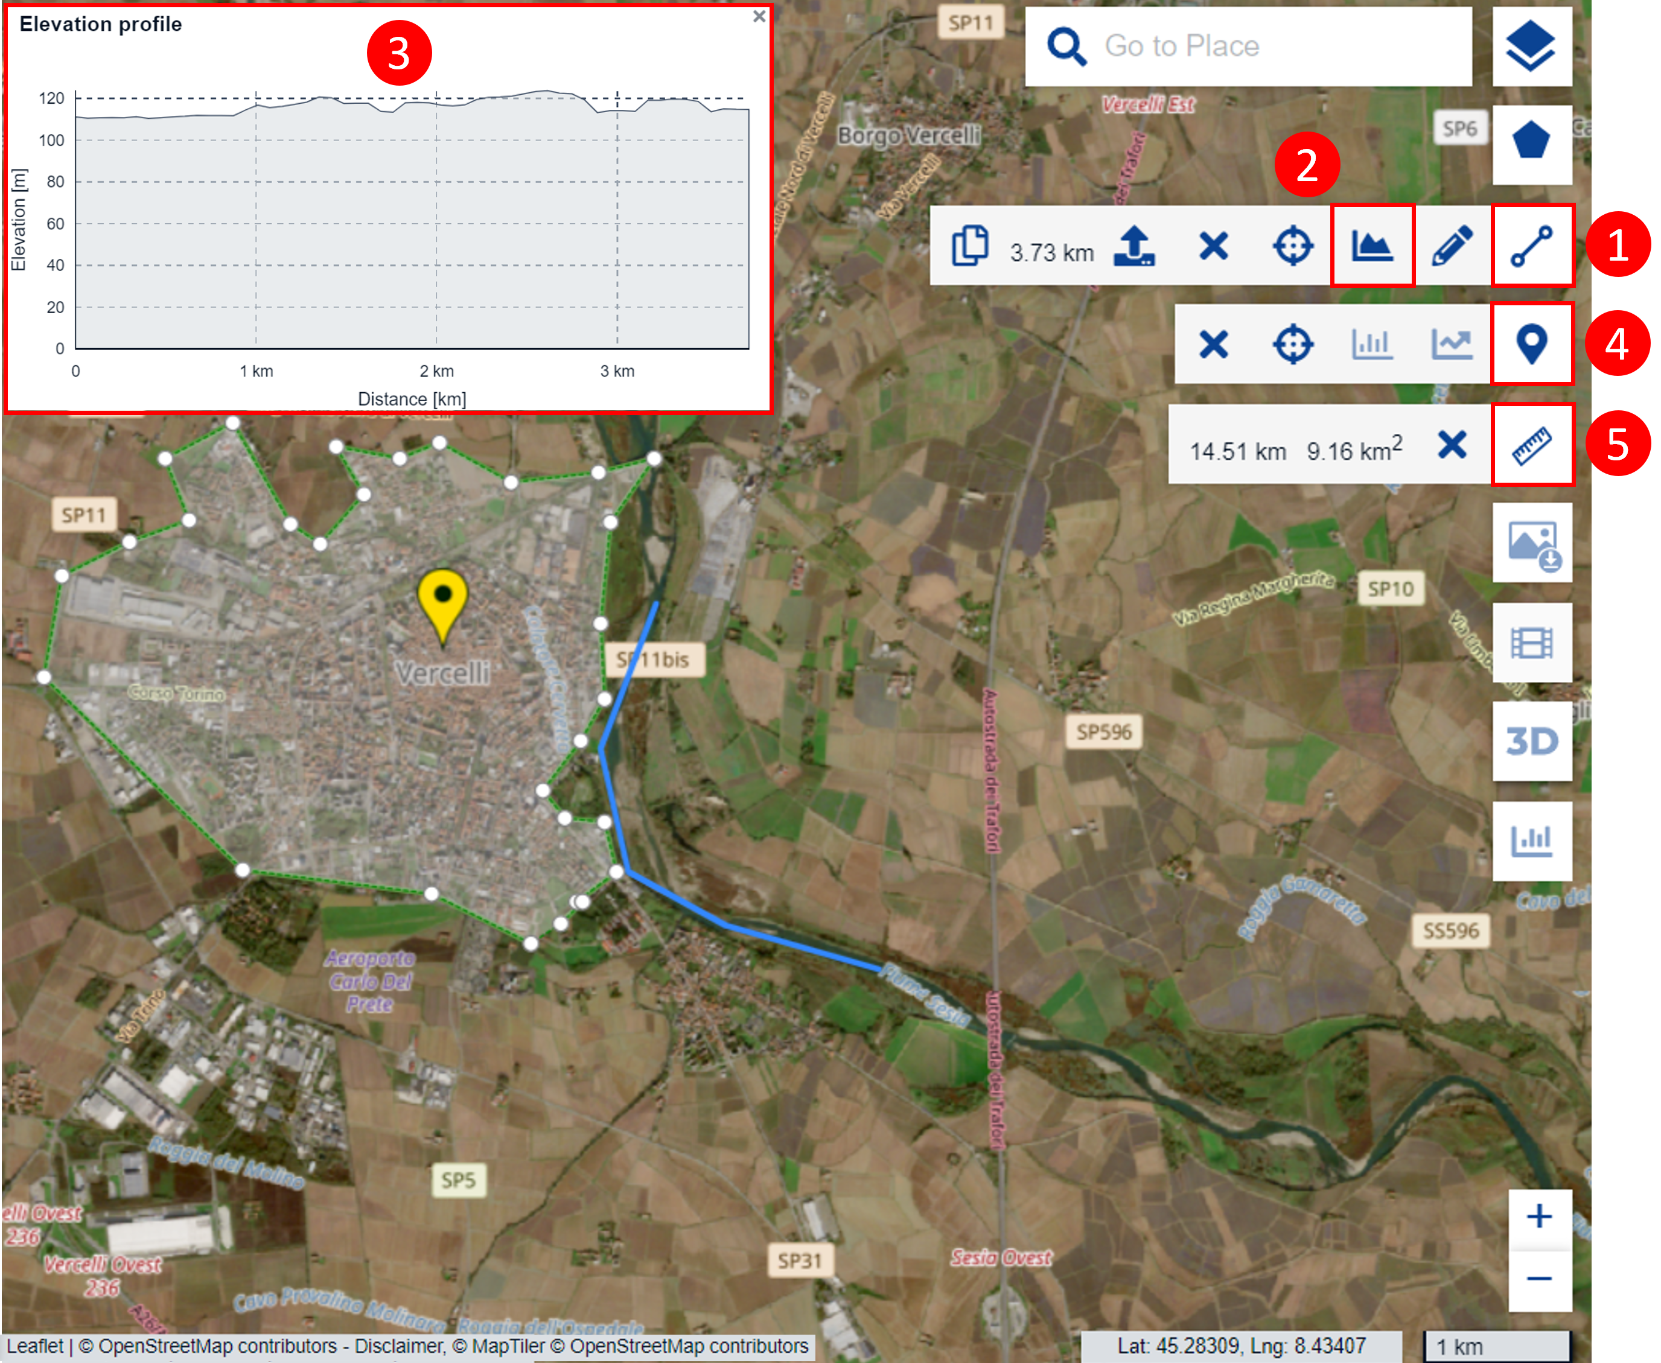This screenshot has height=1363, width=1661.
Task: Open marker time series chart
Action: 1450,344
